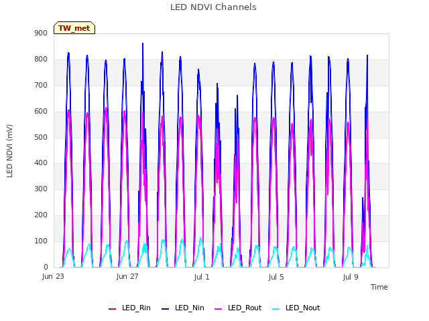The height and width of the screenshot is (321, 429).
Task: Click the 900 y-axis tick label
Action: tap(41, 33)
